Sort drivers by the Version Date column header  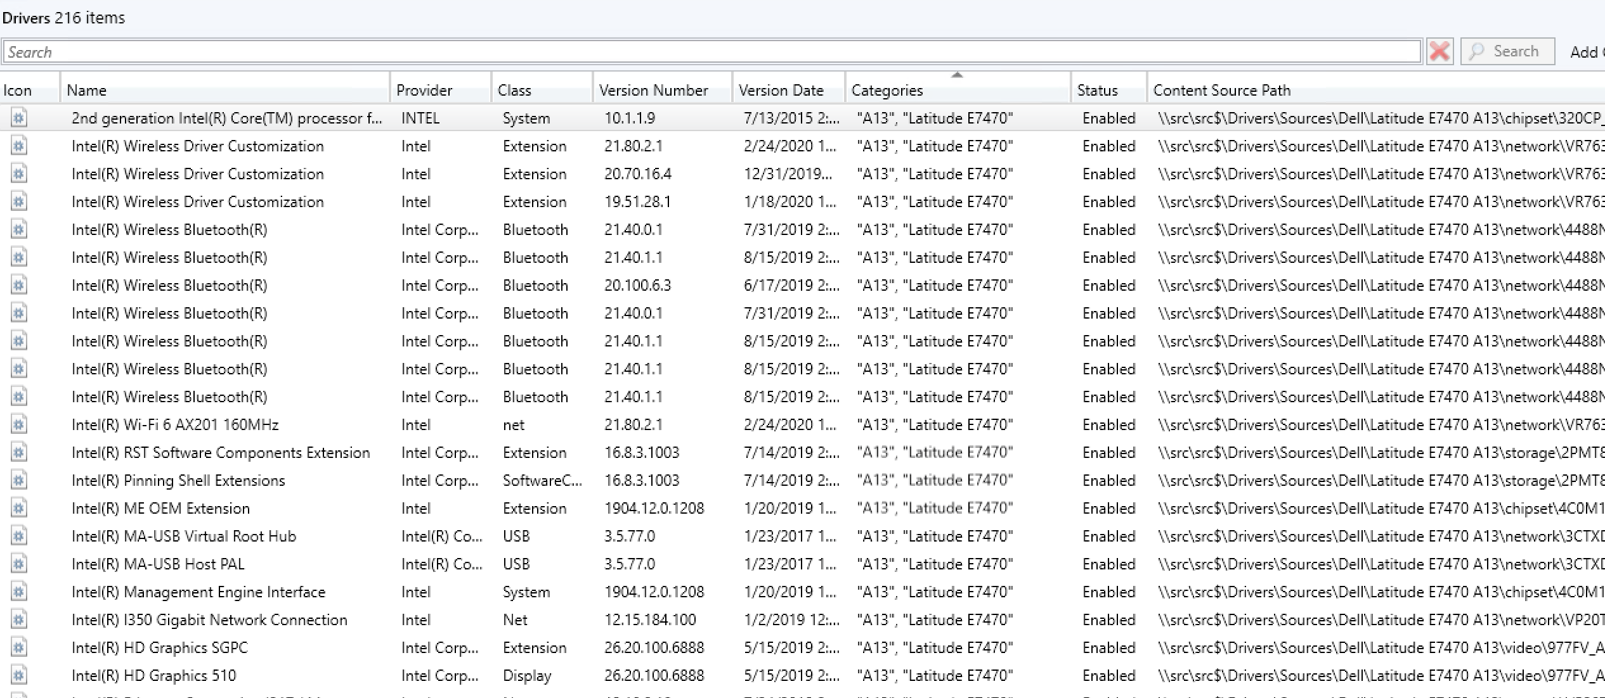[784, 90]
